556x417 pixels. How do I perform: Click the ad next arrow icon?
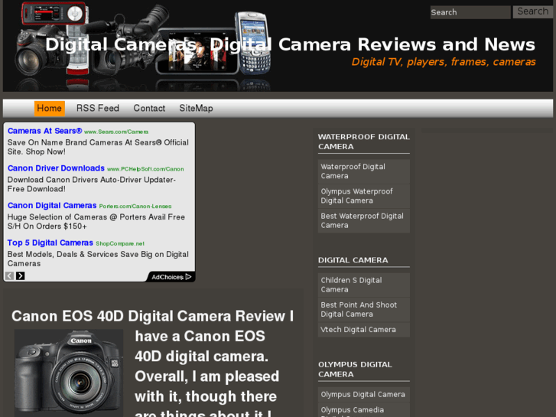[x=20, y=275]
